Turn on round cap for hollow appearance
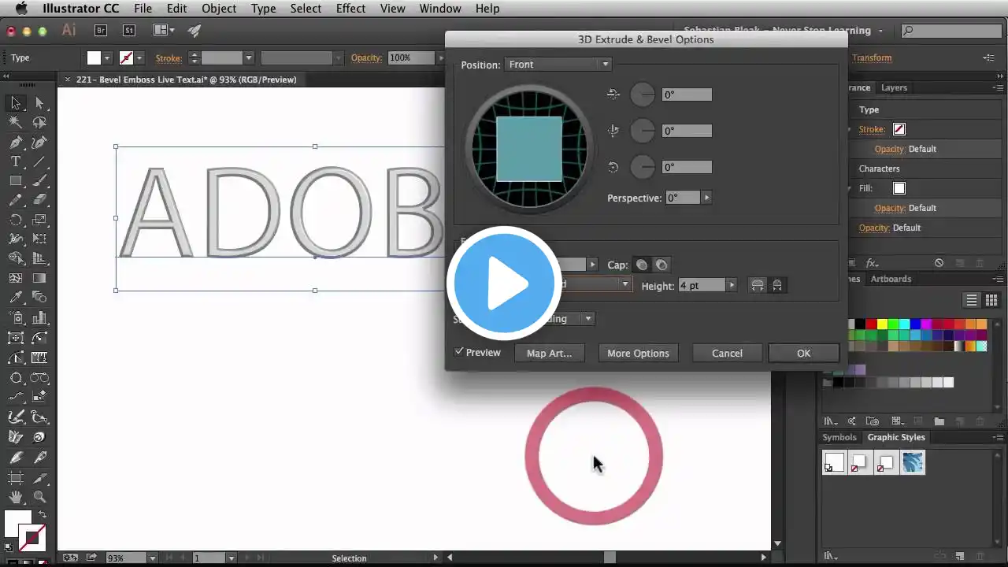 pos(661,265)
